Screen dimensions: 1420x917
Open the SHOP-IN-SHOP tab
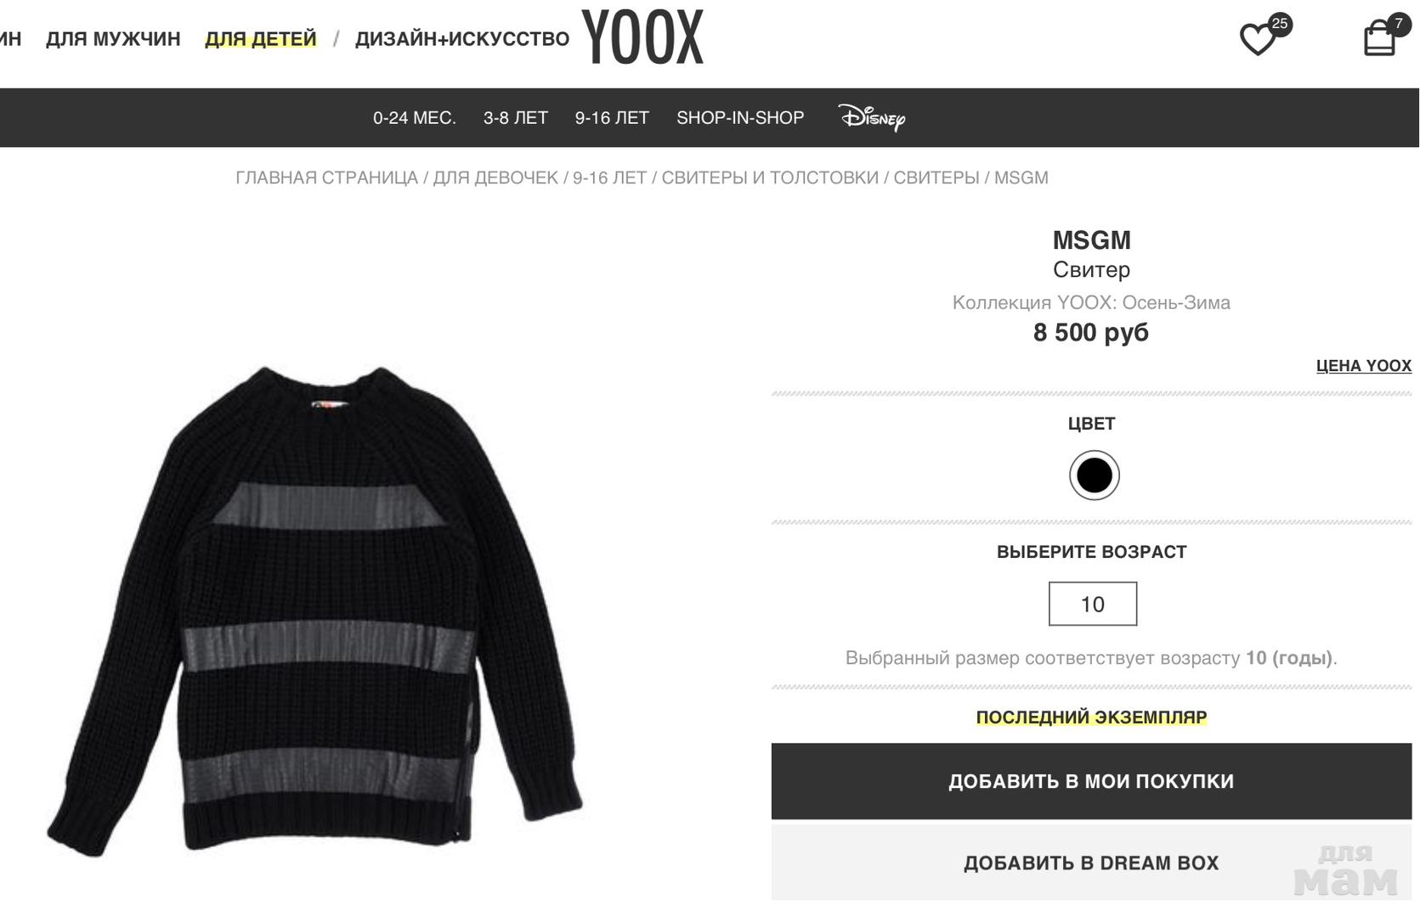(740, 118)
